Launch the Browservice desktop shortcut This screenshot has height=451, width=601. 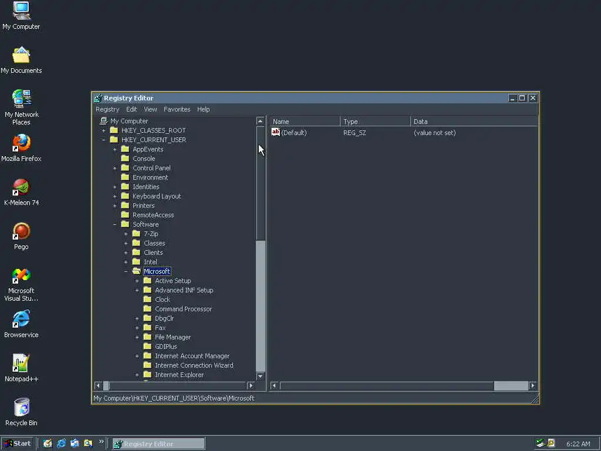click(x=21, y=319)
